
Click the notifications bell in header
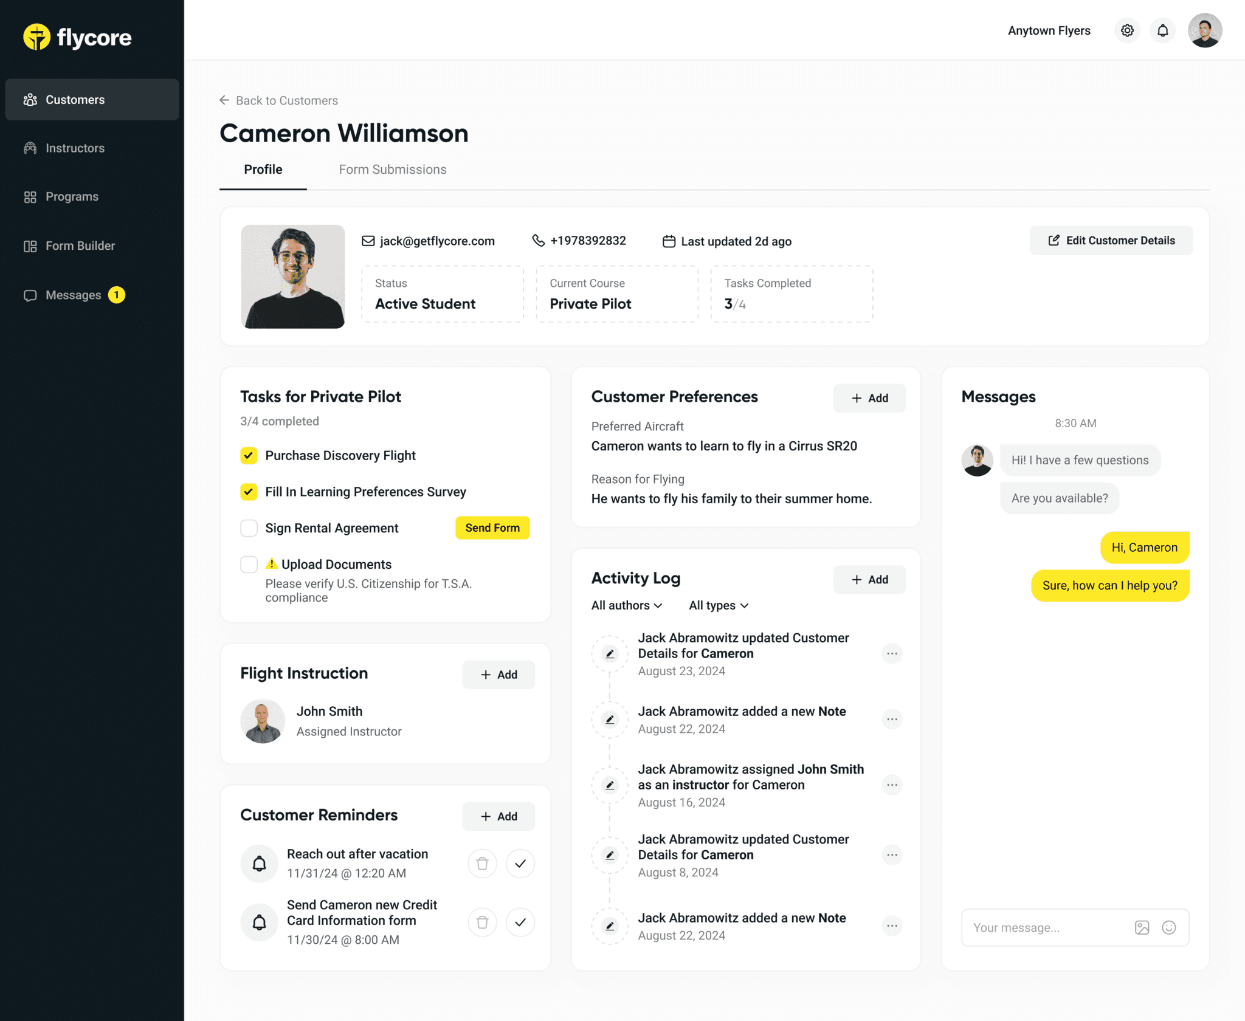click(1162, 30)
